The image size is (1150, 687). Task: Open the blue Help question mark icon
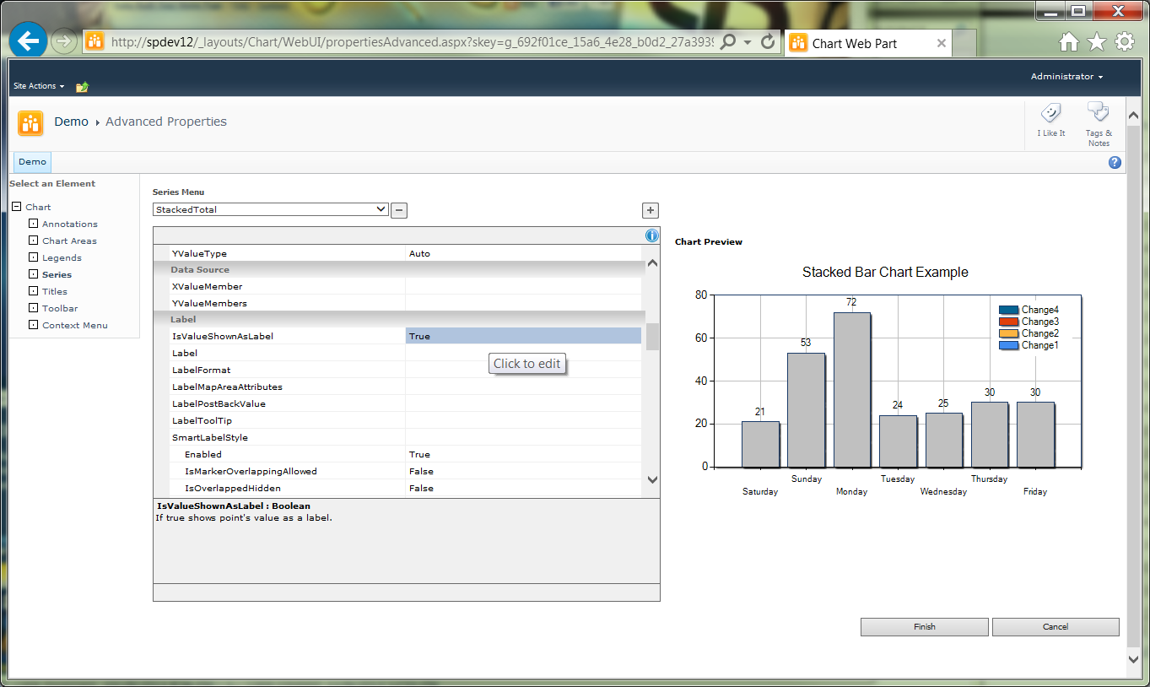(1115, 163)
